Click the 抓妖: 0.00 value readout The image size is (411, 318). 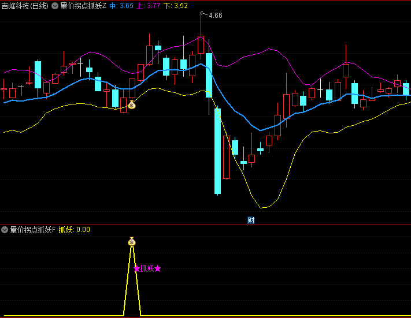click(x=75, y=230)
